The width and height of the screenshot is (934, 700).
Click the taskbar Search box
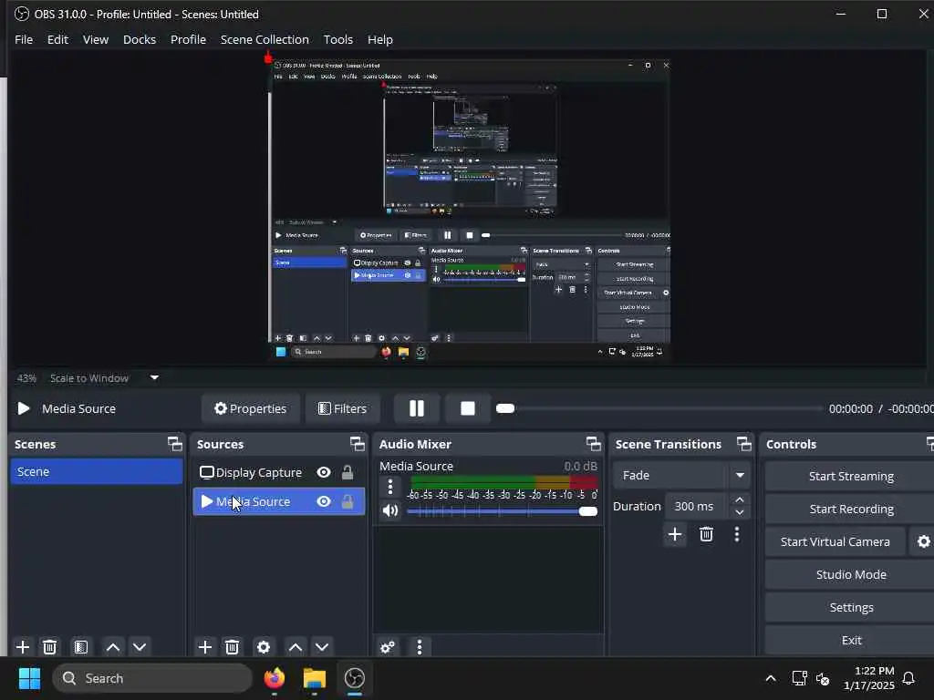click(x=152, y=678)
